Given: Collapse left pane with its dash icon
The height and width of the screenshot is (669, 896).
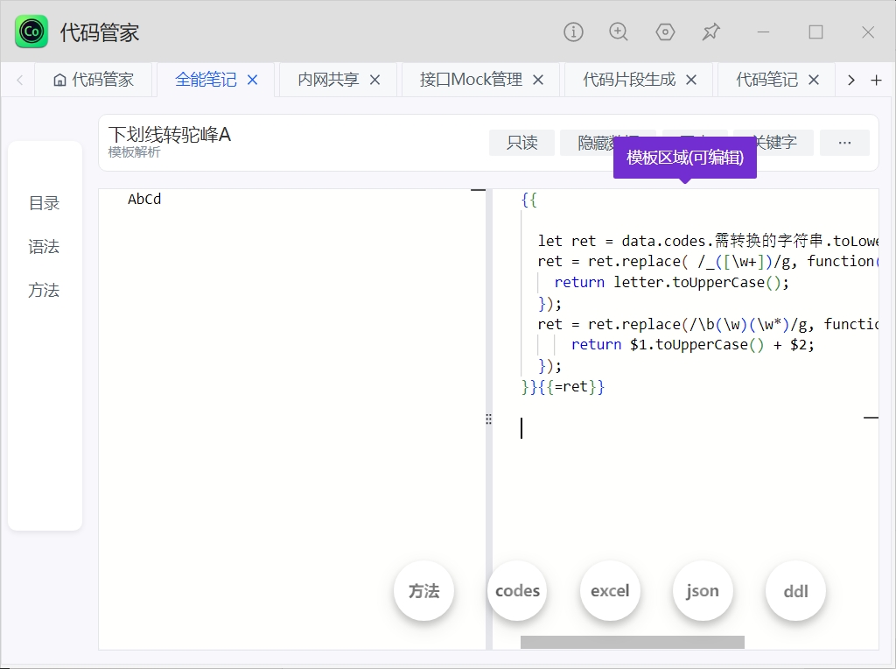Looking at the screenshot, I should coord(478,190).
